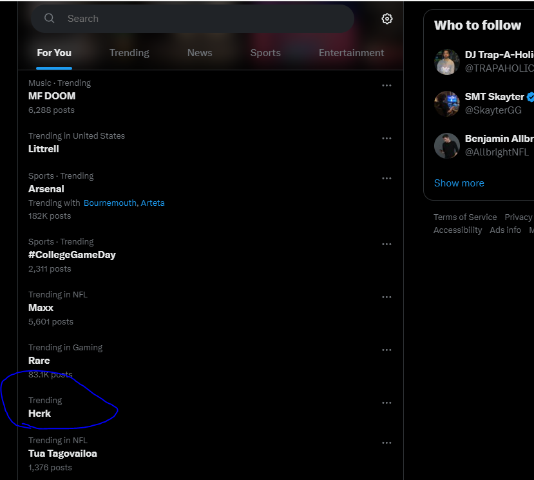Viewport: 534px width, 480px height.
Task: Click the @TRAPAHOLICS handle
Action: point(499,68)
